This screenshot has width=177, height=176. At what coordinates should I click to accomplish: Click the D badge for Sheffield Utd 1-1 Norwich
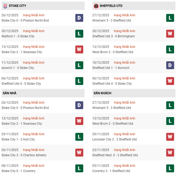[x=170, y=65]
